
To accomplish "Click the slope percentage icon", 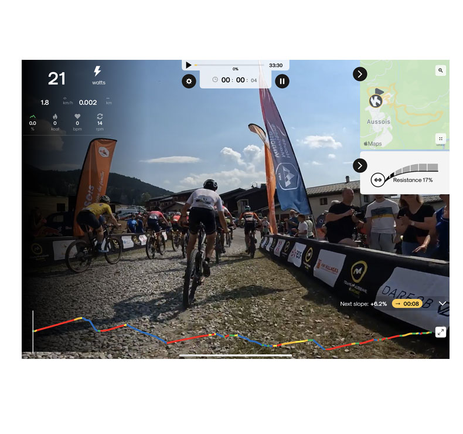I will [32, 116].
